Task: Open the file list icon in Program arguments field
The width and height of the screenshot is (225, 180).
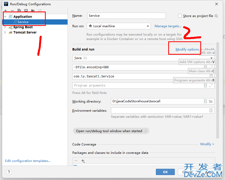Action: click(205, 86)
